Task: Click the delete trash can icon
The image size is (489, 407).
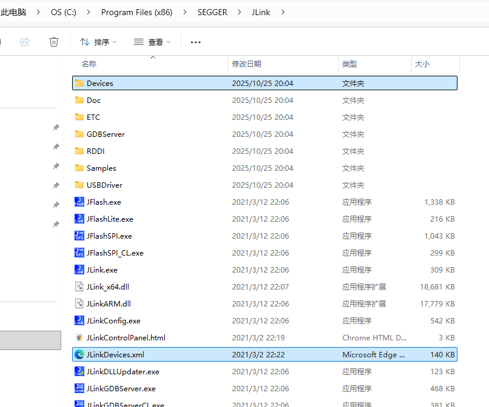Action: pyautogui.click(x=54, y=42)
